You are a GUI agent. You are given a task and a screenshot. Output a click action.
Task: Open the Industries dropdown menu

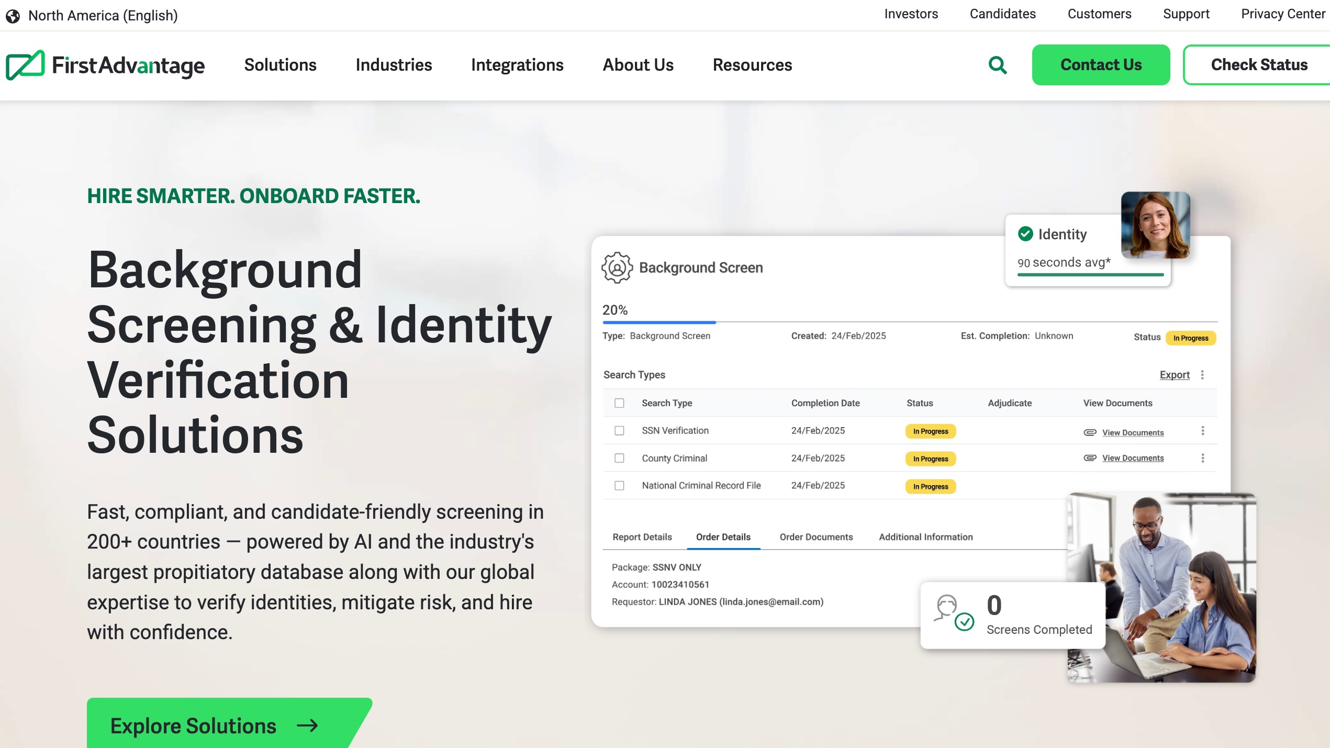click(393, 65)
